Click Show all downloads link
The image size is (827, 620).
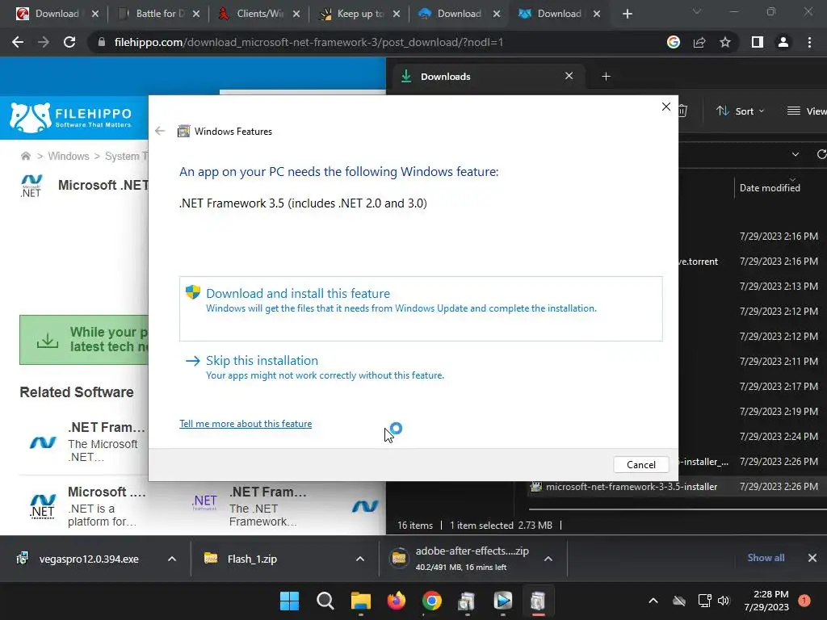(x=766, y=558)
